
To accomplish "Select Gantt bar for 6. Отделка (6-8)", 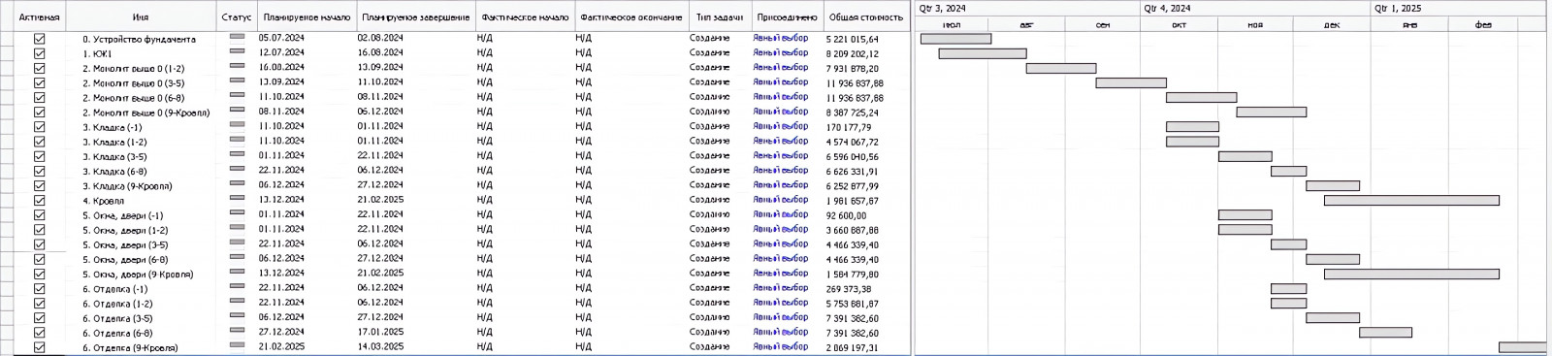I will [1385, 333].
